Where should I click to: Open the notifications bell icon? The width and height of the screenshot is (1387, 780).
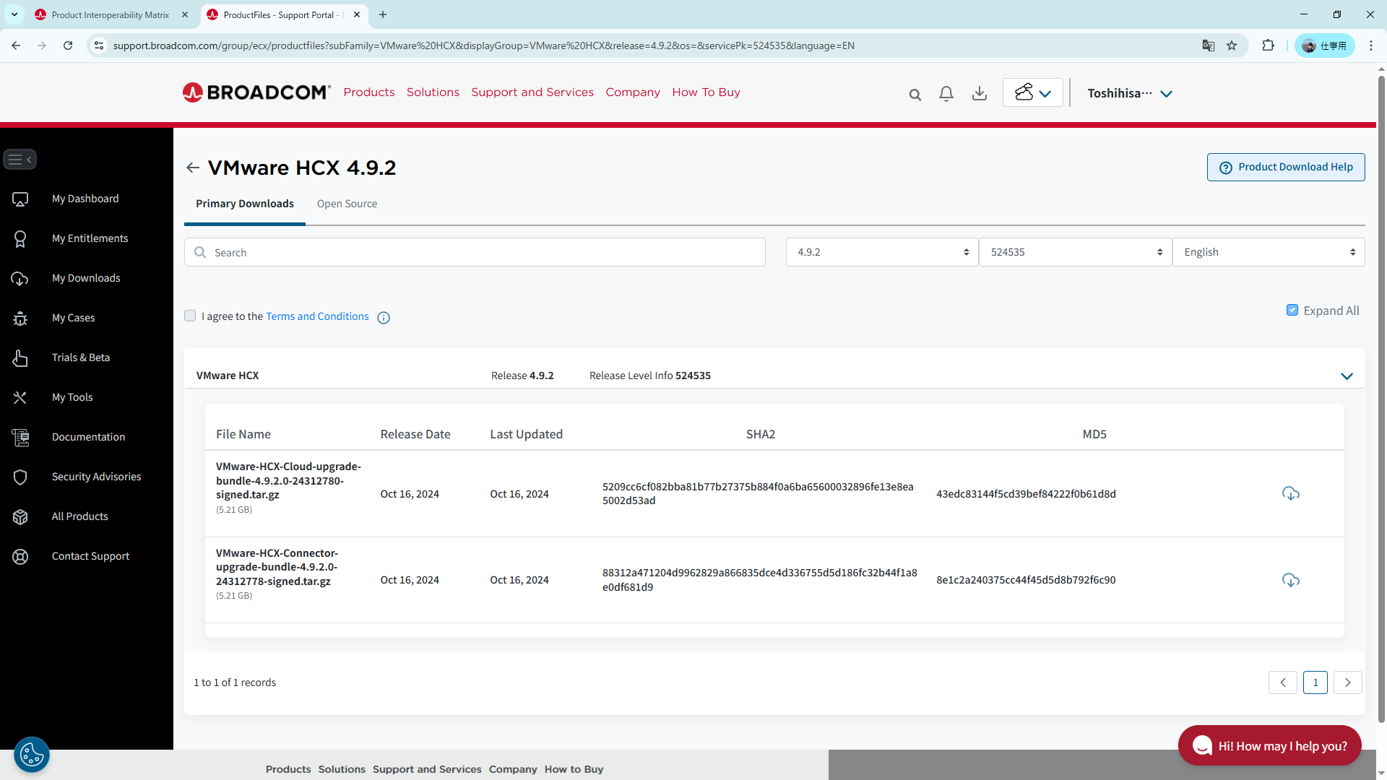[946, 93]
